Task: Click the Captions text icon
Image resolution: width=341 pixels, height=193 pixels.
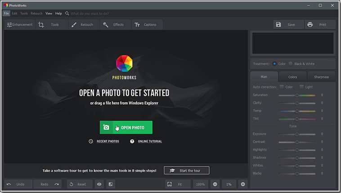Action: pos(137,25)
